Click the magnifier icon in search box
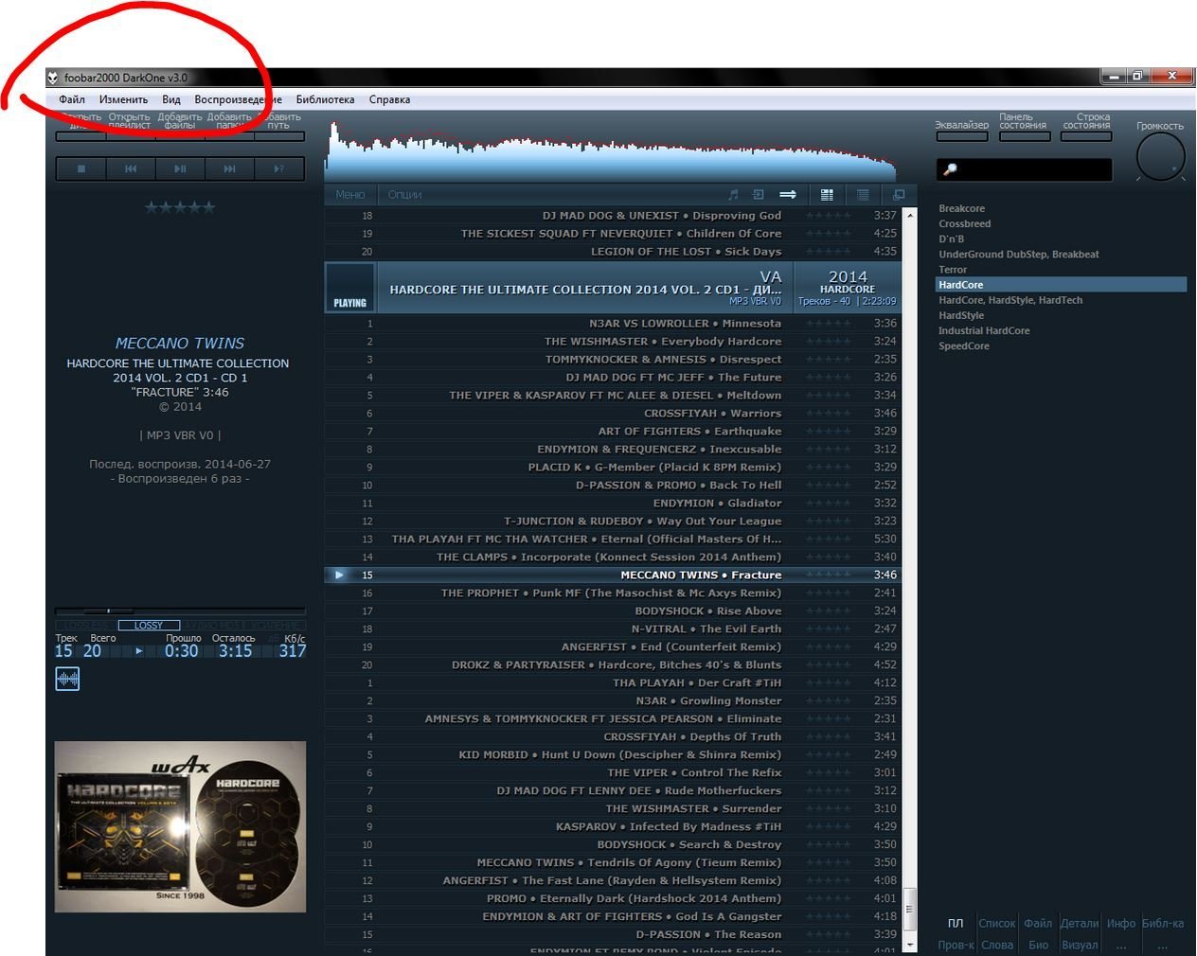The width and height of the screenshot is (1197, 956). [950, 169]
